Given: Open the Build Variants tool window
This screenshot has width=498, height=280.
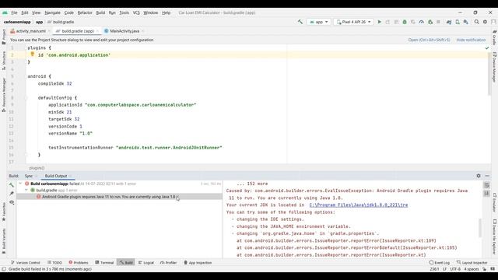Looking at the screenshot, I should click(x=3, y=241).
